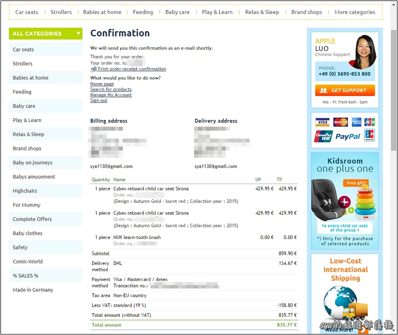Open the Kidsroom one plus one banner
The image size is (398, 335).
pyautogui.click(x=345, y=201)
